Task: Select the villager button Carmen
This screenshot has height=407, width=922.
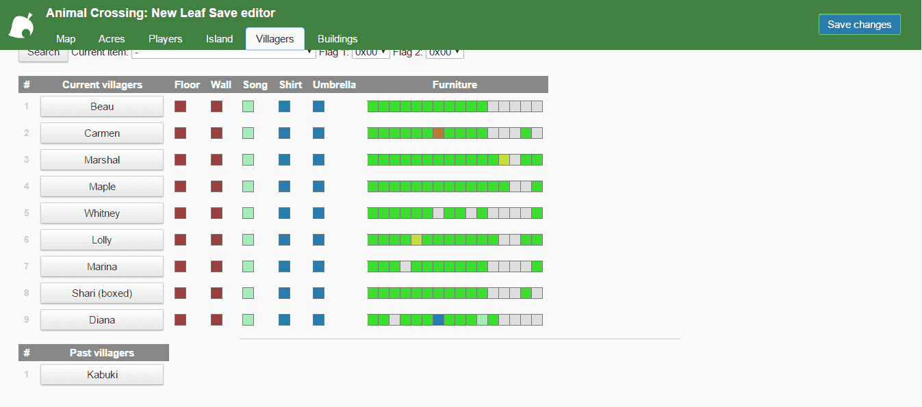Action: pos(102,133)
